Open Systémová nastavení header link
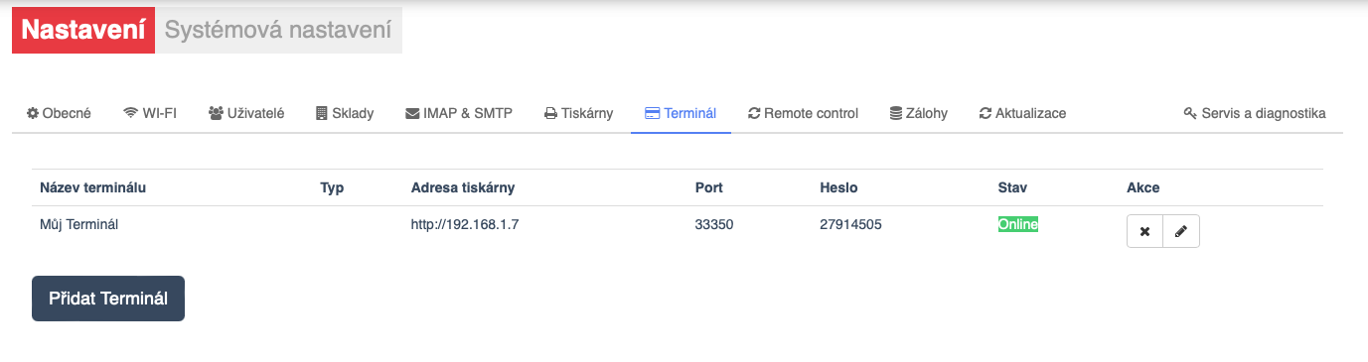The image size is (1368, 362). pyautogui.click(x=278, y=31)
